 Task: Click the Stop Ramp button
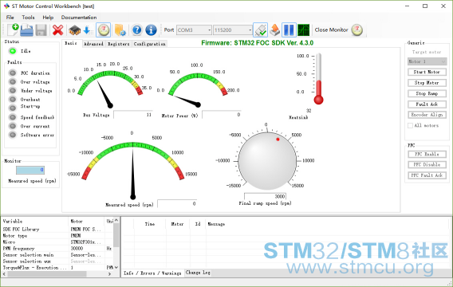427,93
